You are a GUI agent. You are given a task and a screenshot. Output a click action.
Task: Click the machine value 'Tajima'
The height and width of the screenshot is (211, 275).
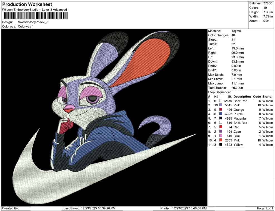pyautogui.click(x=236, y=31)
